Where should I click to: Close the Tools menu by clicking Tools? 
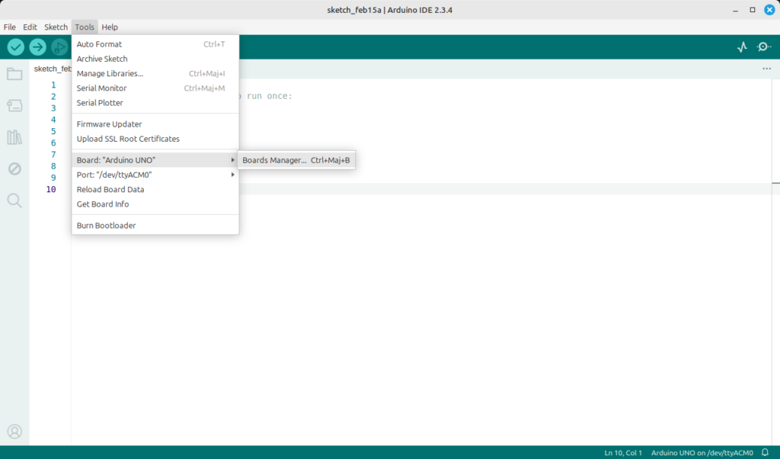pyautogui.click(x=85, y=27)
